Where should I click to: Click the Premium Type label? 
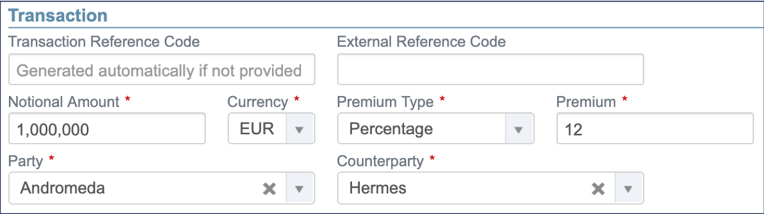[385, 102]
